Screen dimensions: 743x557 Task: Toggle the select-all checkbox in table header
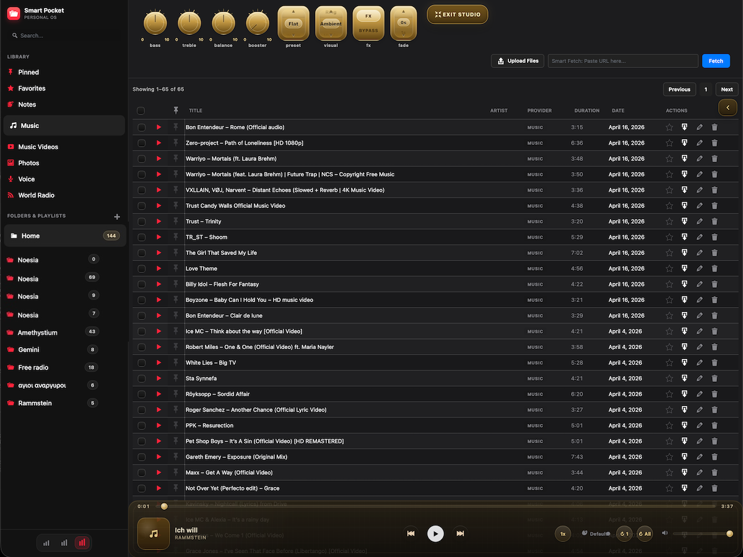coord(141,111)
